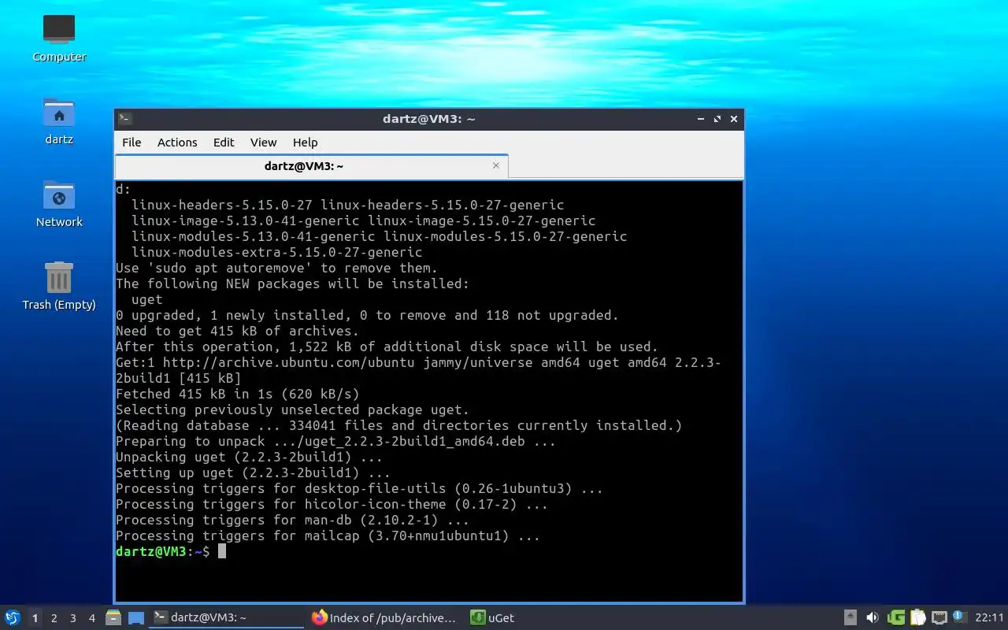
Task: Open removable media eject tray icon
Action: (850, 617)
